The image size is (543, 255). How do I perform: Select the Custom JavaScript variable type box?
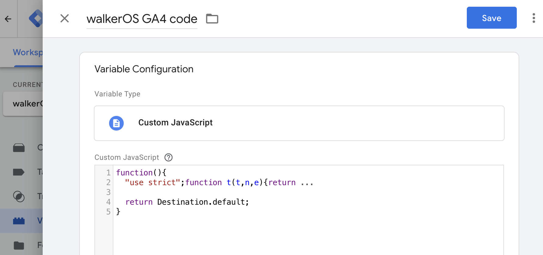click(299, 123)
